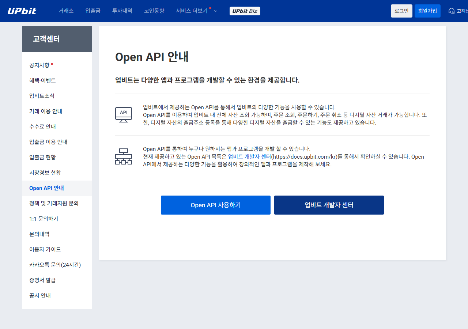Screen dimensions: 468x329
Task: Click the 업비트 개발자 센터 button
Action: coord(329,205)
